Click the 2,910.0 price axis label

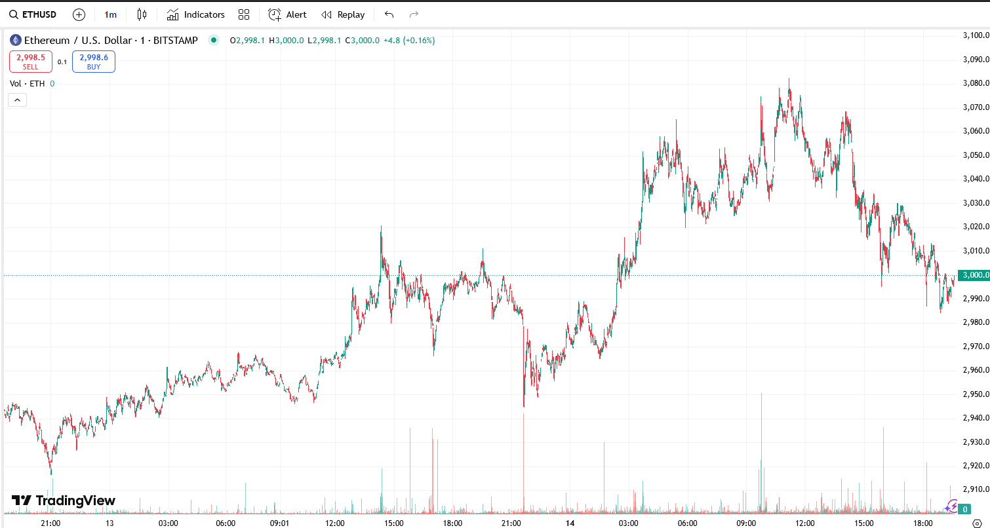click(x=975, y=489)
